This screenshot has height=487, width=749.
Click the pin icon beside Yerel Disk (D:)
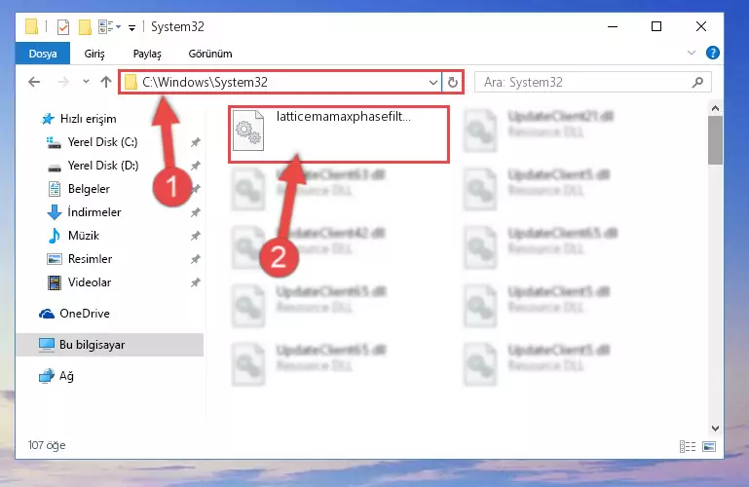(x=196, y=166)
